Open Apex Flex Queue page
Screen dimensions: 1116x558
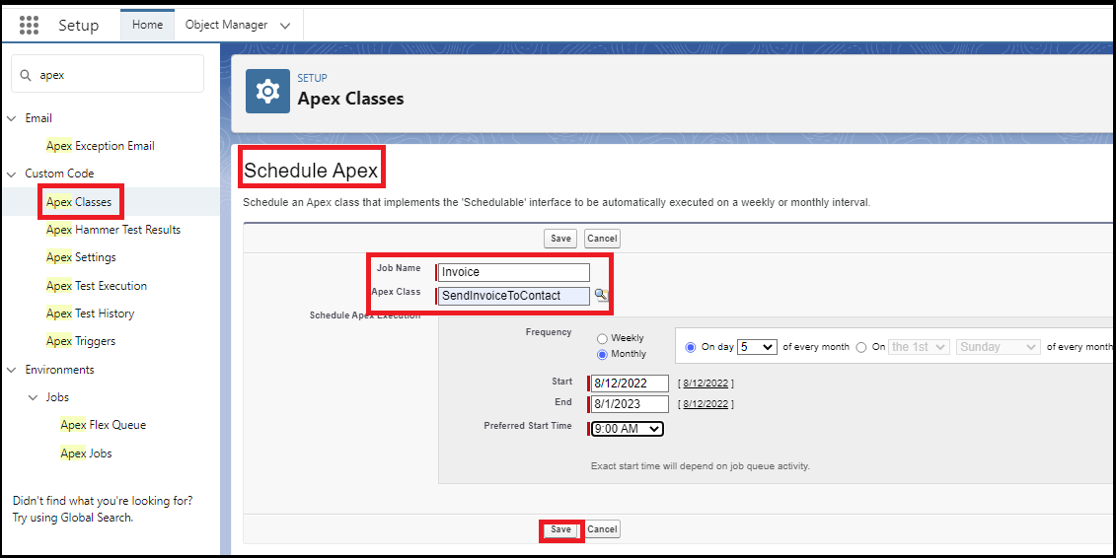104,425
